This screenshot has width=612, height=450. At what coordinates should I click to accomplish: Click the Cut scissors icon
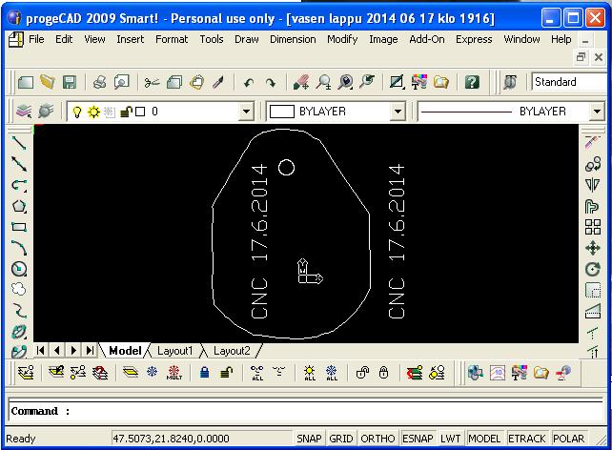coord(152,83)
